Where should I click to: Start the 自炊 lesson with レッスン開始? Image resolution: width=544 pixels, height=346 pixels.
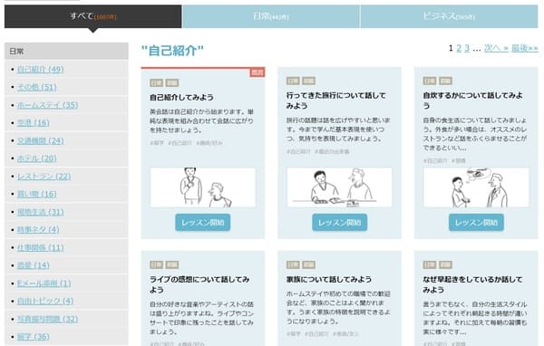click(x=476, y=223)
